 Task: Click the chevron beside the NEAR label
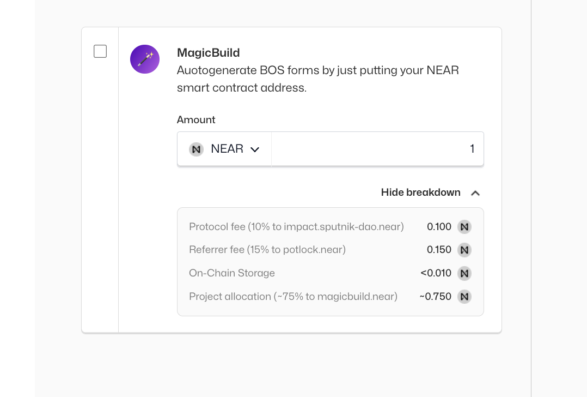point(254,149)
